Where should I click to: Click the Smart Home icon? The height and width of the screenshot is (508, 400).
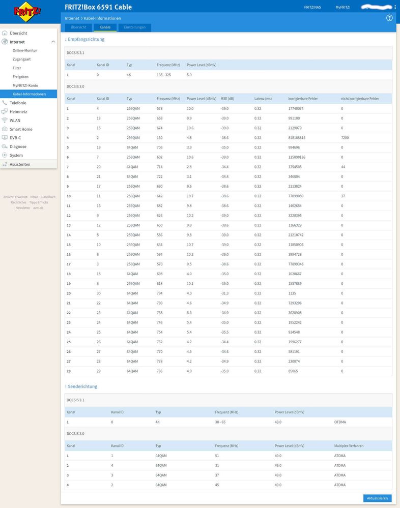pos(5,129)
